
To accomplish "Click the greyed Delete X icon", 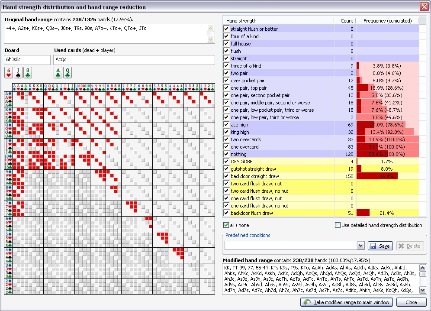I will (401, 246).
